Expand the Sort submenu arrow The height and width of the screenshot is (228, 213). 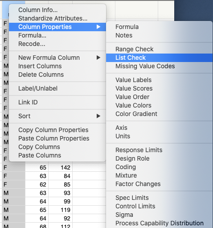(98, 116)
